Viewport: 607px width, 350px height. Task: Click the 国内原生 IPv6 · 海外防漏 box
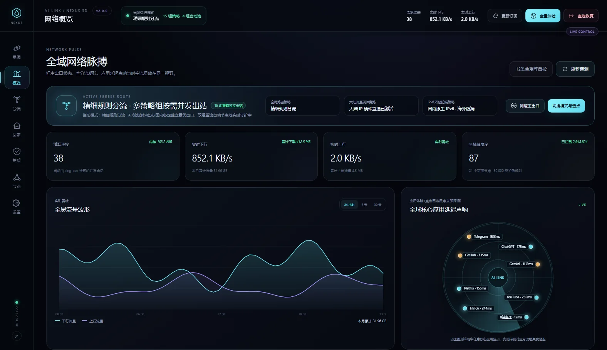[460, 106]
